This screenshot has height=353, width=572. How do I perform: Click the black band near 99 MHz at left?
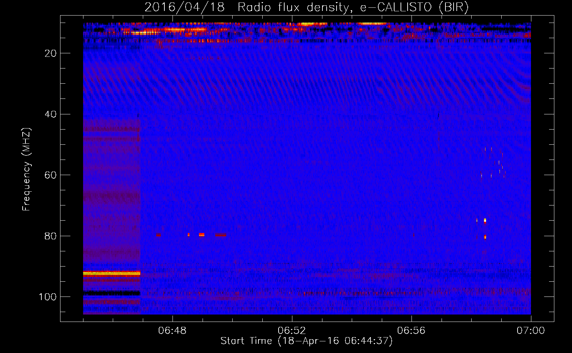pos(112,293)
